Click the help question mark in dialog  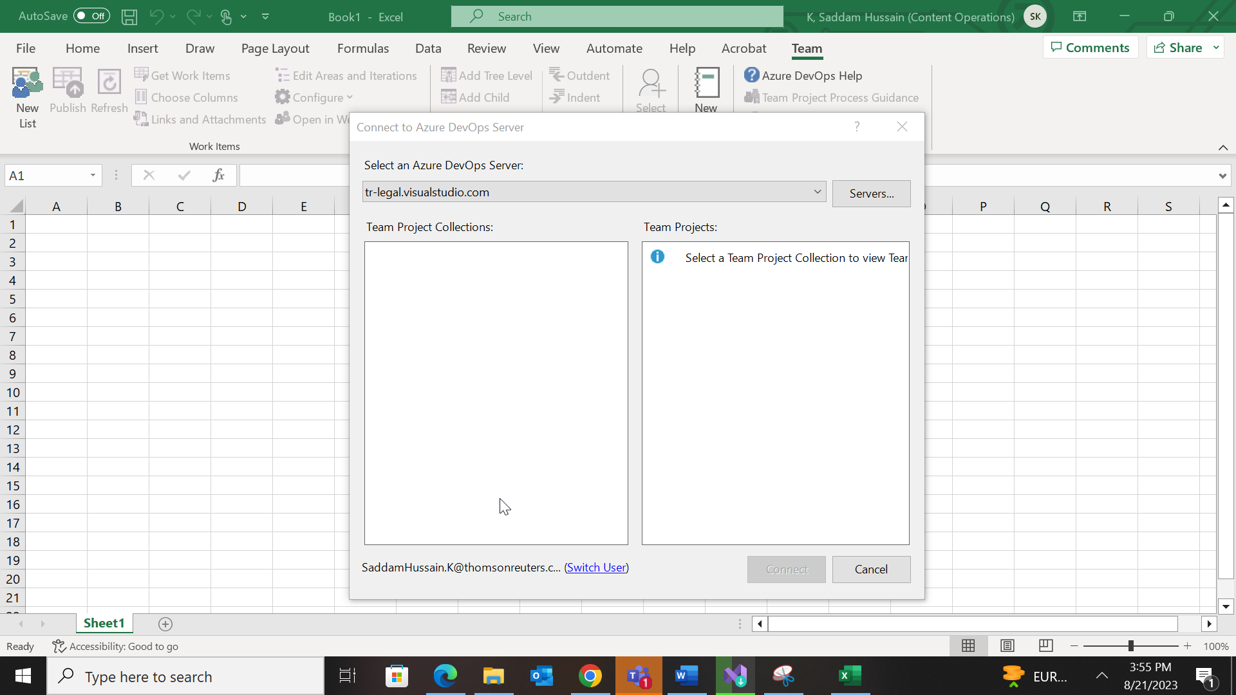(856, 127)
